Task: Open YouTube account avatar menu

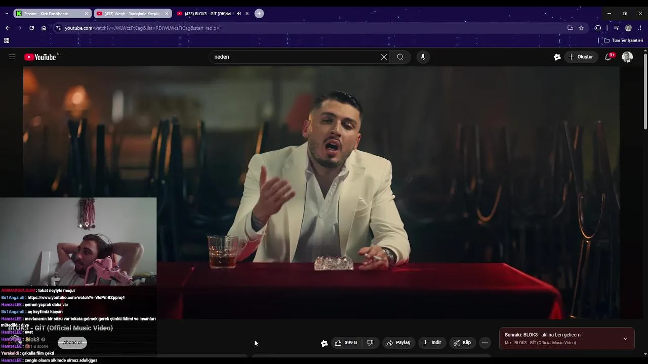Action: coord(627,57)
